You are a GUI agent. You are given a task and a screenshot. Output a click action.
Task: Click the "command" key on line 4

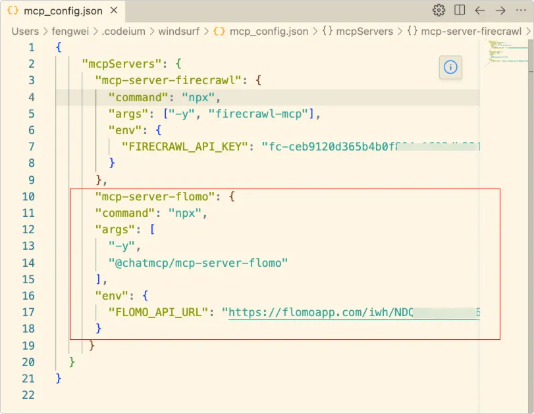point(138,97)
